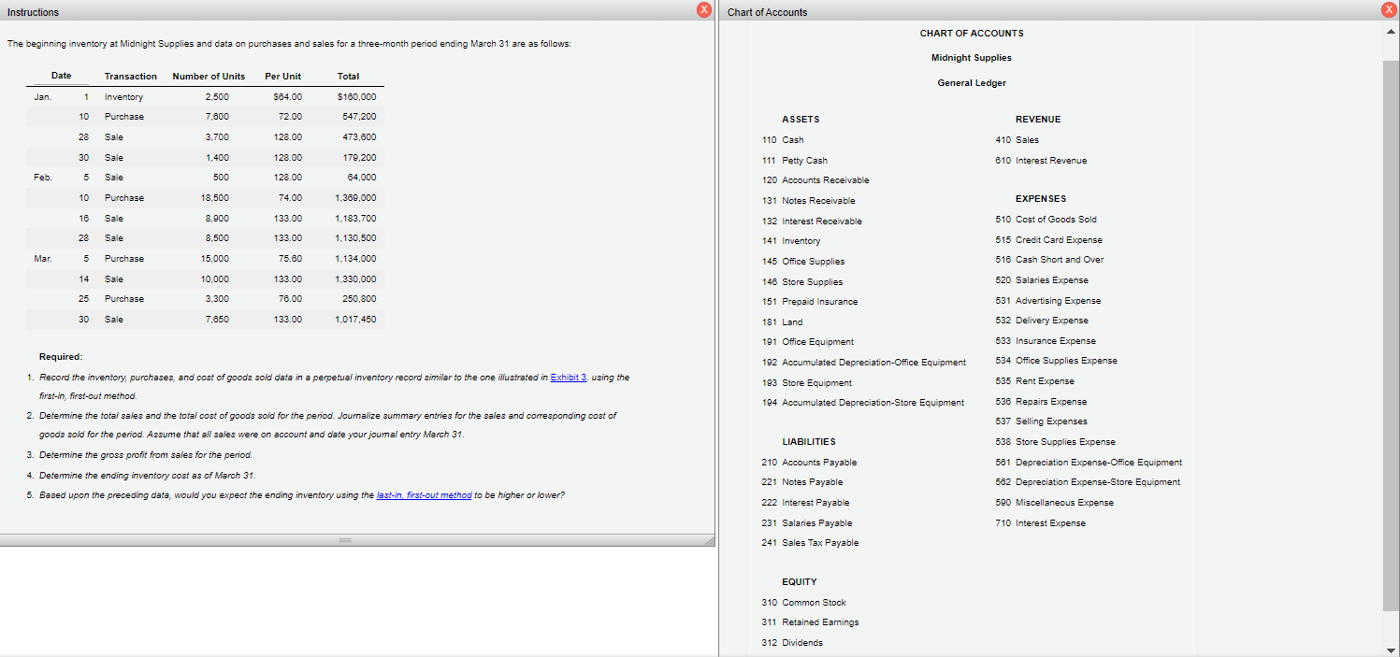Select the 590 Miscellaneous Expense account
The height and width of the screenshot is (657, 1400).
pos(1058,502)
